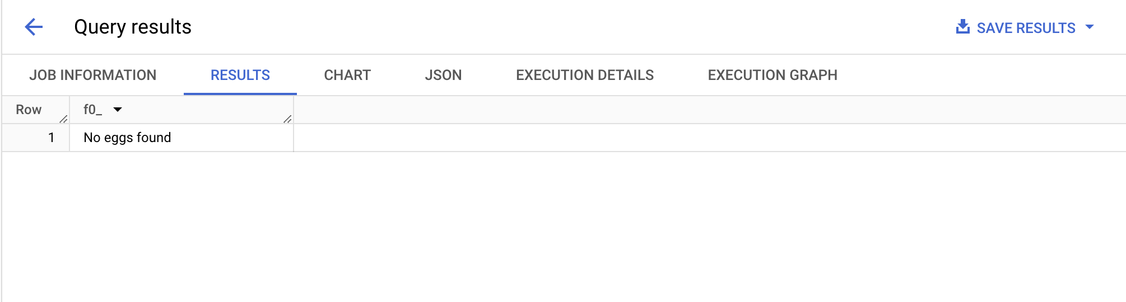View the JSON tab

point(443,75)
